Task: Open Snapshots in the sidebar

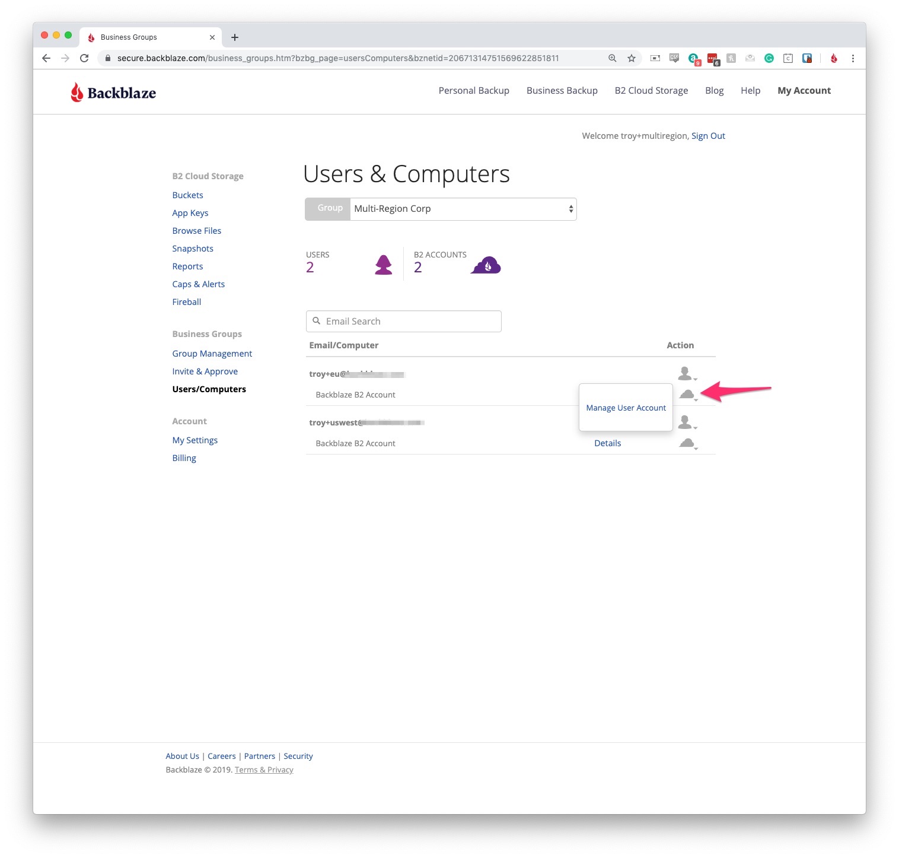Action: [x=193, y=249]
